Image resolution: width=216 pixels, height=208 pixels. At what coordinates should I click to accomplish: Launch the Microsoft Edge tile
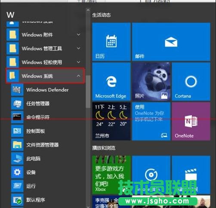coord(111,82)
